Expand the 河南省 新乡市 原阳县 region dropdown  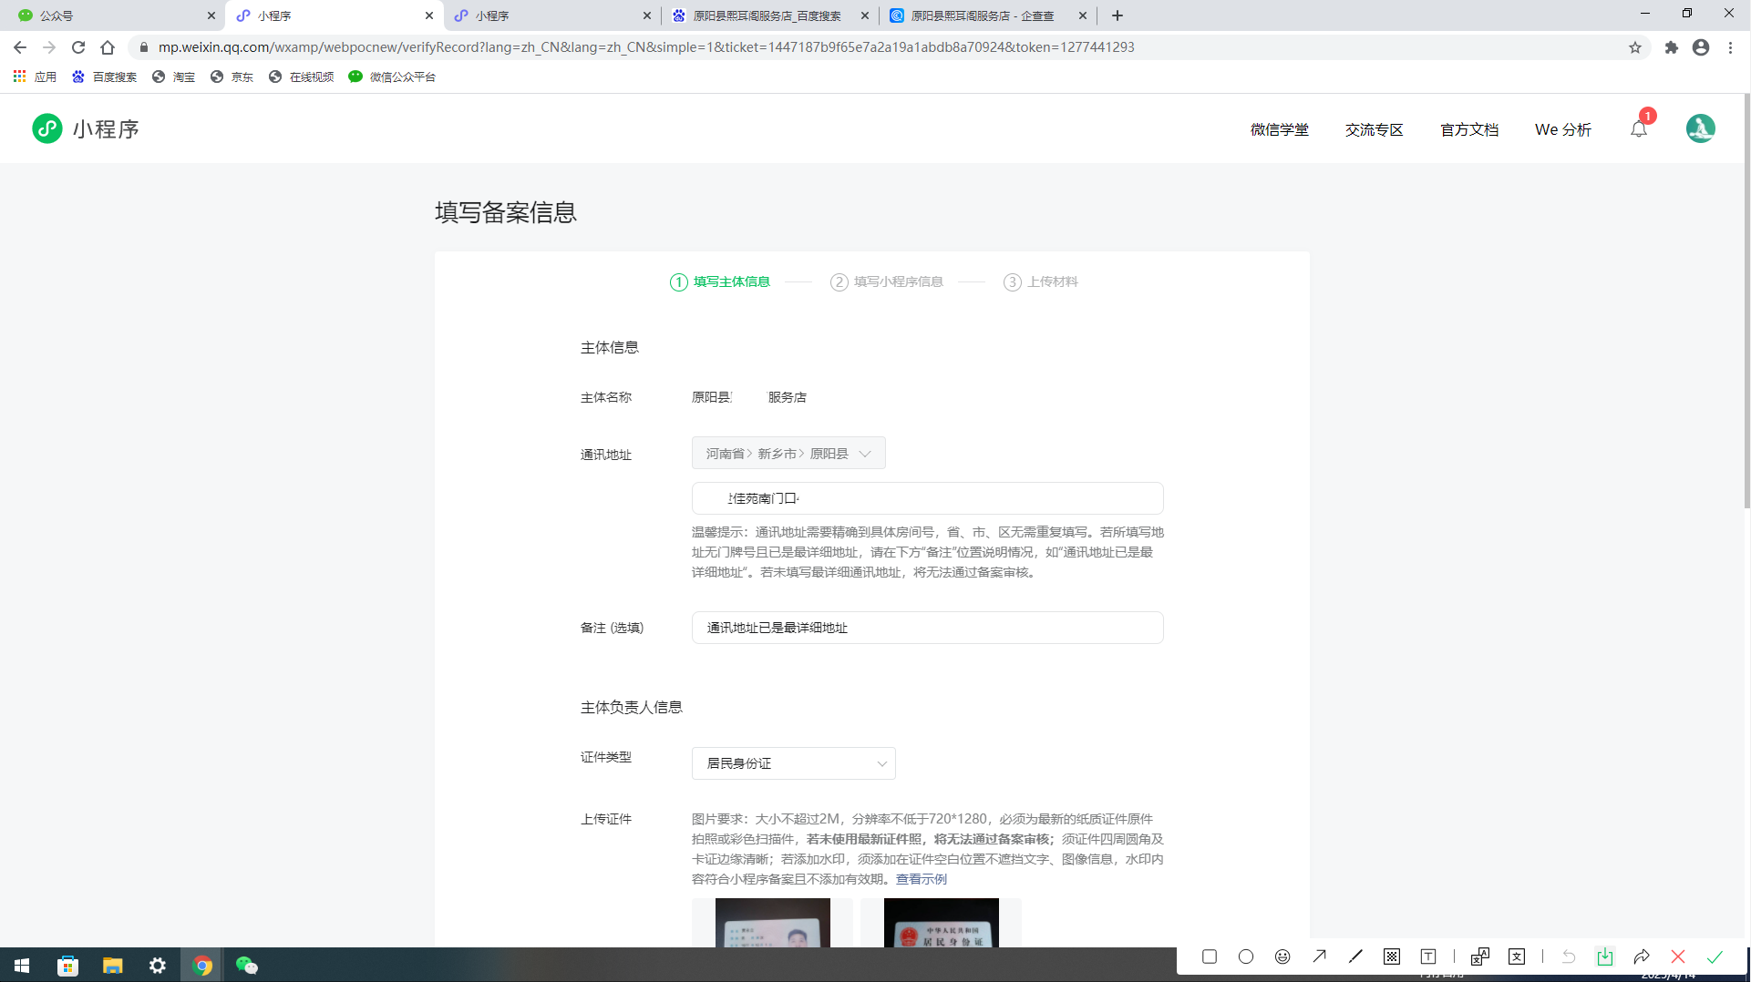pyautogui.click(x=788, y=454)
